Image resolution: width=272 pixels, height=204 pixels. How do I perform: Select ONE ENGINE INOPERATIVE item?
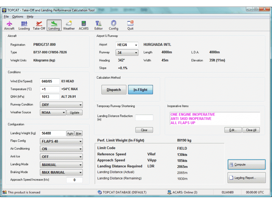pyautogui.click(x=193, y=114)
